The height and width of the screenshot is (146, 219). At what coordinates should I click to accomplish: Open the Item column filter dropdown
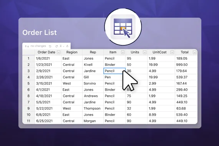click(x=123, y=52)
